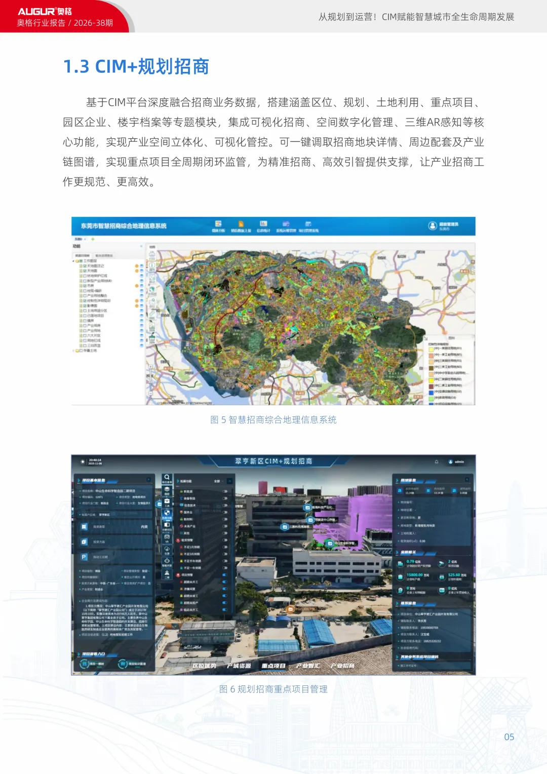
Task: Click the notification bell in 翠亨新区 header
Action: [437, 462]
